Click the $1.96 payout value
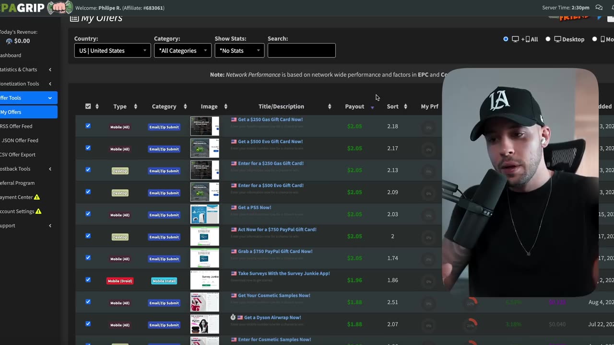 pos(354,280)
